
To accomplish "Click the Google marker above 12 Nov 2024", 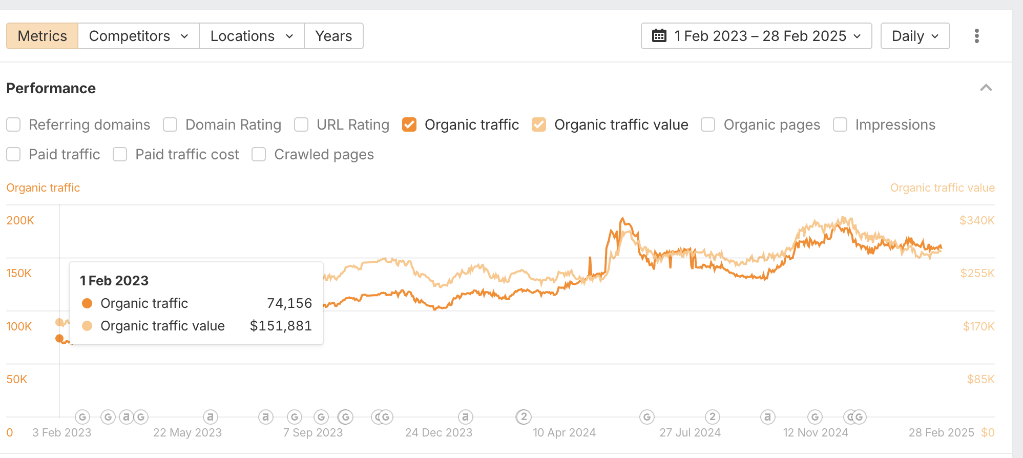I will [x=815, y=417].
